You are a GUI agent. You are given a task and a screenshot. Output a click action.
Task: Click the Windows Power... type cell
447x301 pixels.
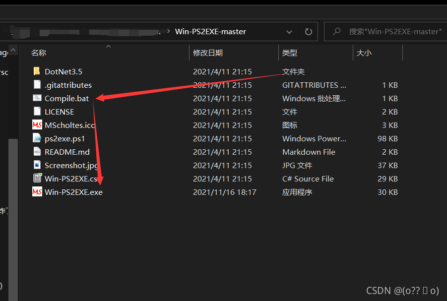pyautogui.click(x=314, y=138)
